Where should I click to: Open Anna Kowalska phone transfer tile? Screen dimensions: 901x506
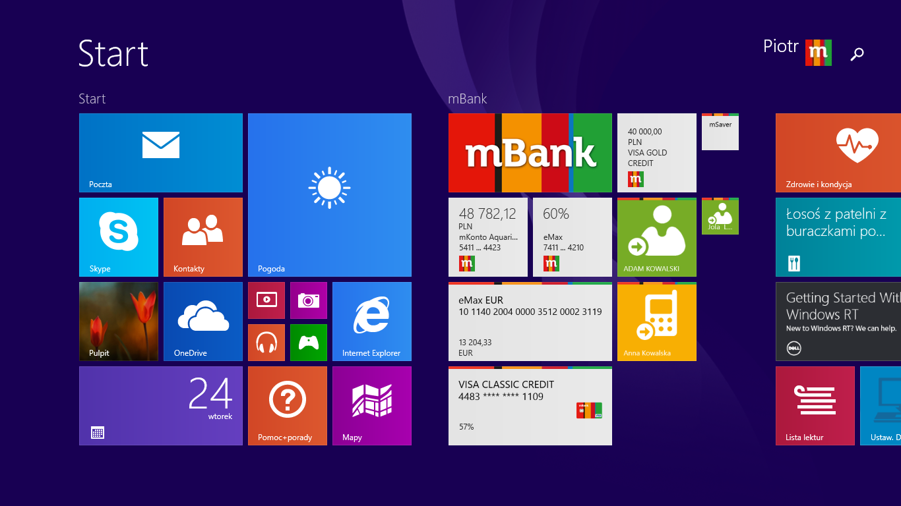[657, 322]
